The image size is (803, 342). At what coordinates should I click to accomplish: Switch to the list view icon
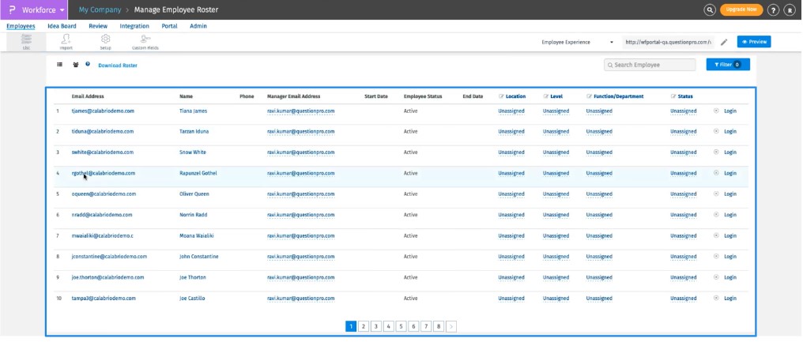[x=59, y=65]
